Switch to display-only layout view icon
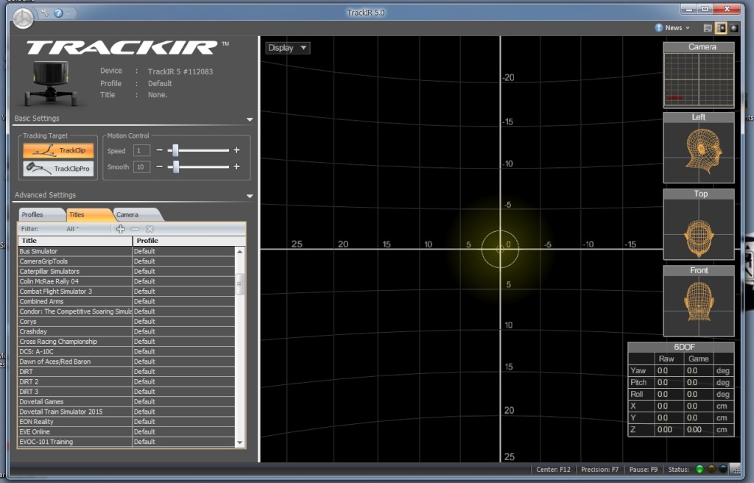This screenshot has width=754, height=483. (734, 28)
